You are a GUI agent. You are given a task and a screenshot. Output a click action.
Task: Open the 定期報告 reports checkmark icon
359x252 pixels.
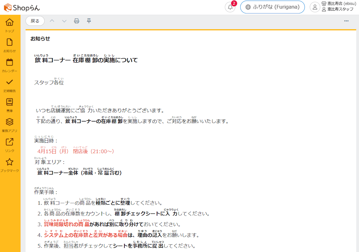point(10,82)
